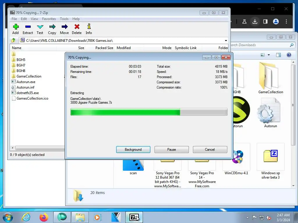The width and height of the screenshot is (298, 223).
Task: Click the Copy toolbar icon
Action: [x=52, y=29]
